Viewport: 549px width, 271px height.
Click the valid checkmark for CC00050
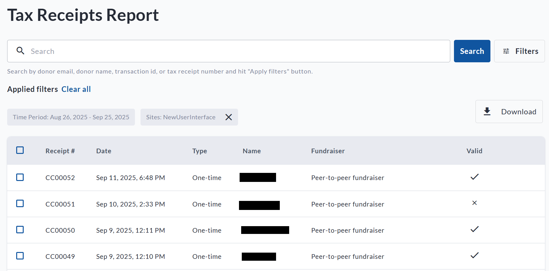(474, 229)
